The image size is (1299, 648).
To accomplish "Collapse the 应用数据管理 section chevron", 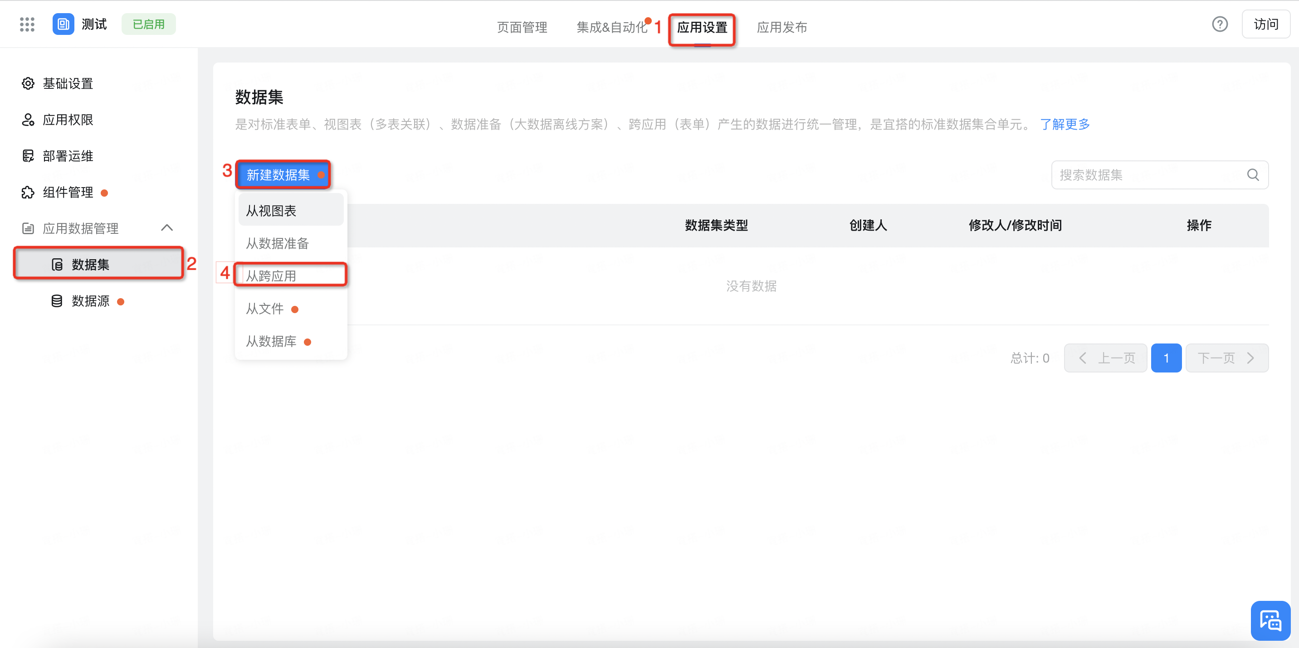I will (167, 228).
